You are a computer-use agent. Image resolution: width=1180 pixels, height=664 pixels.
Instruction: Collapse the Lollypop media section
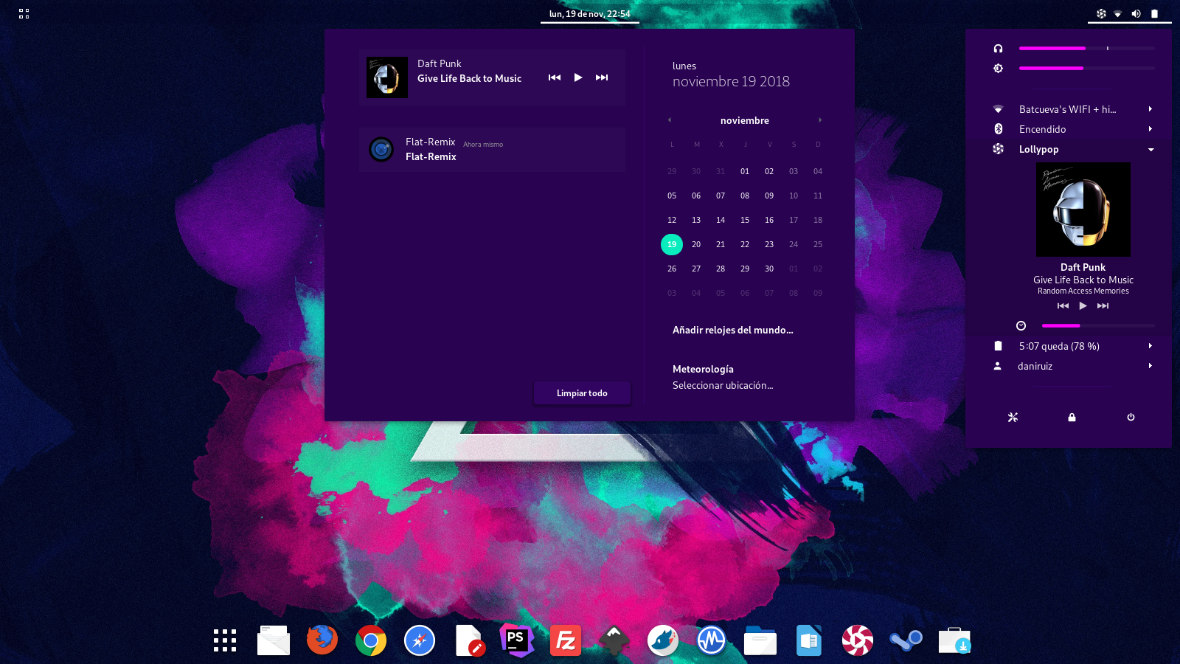1150,149
